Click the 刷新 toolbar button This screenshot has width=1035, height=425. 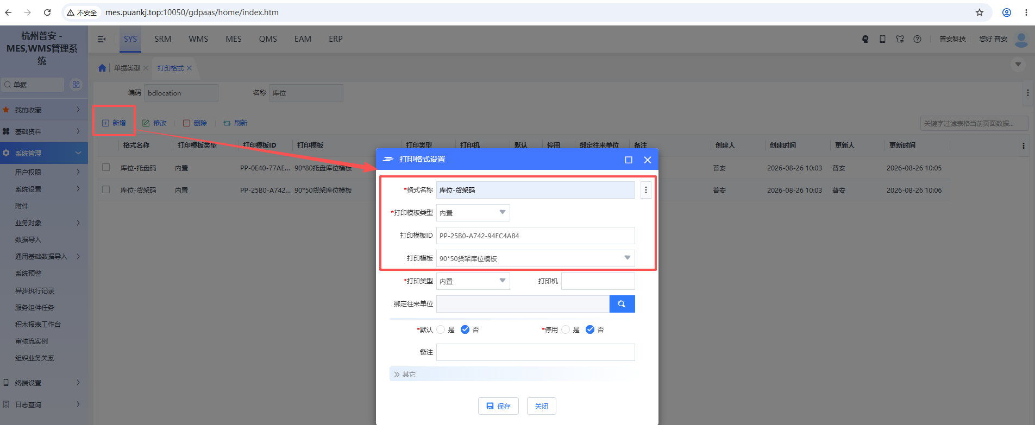tap(235, 123)
